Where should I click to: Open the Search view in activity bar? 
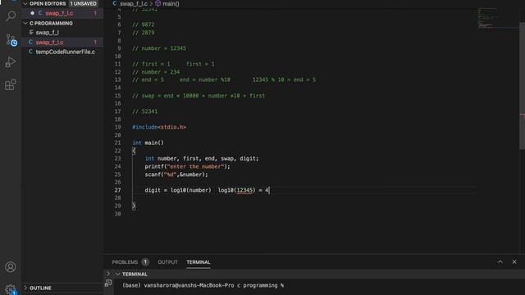point(11,16)
